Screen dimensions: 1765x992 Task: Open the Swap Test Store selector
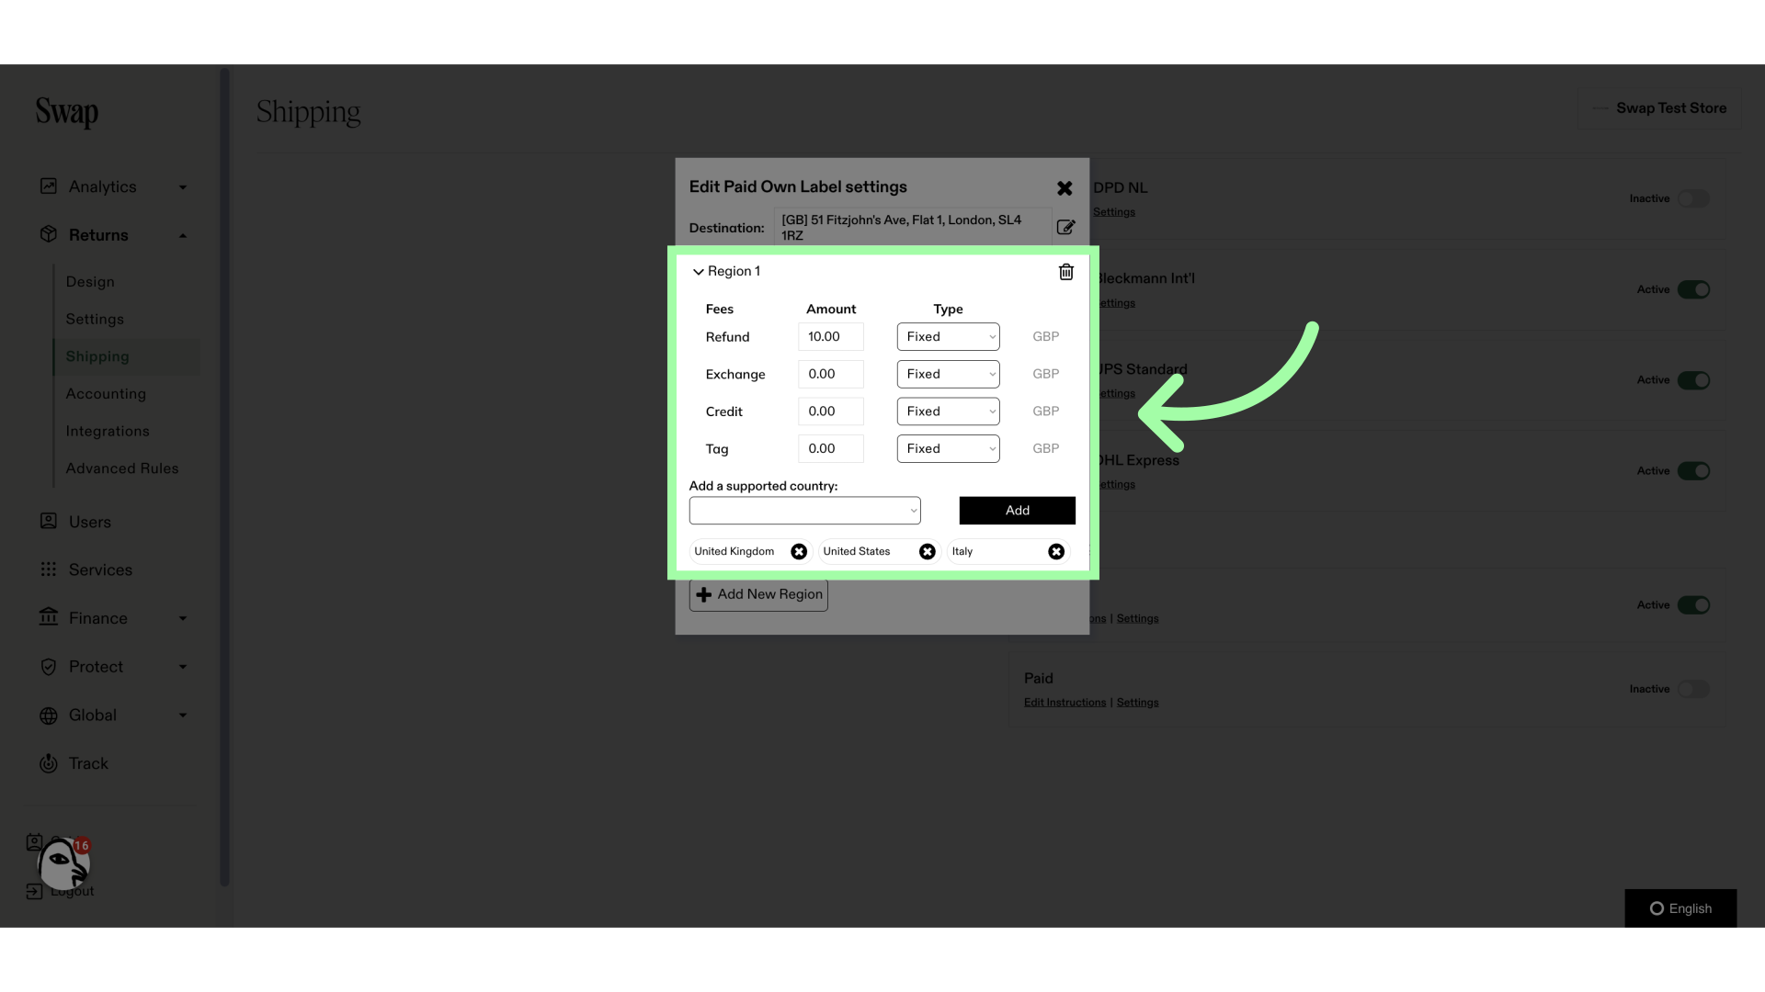click(1660, 108)
